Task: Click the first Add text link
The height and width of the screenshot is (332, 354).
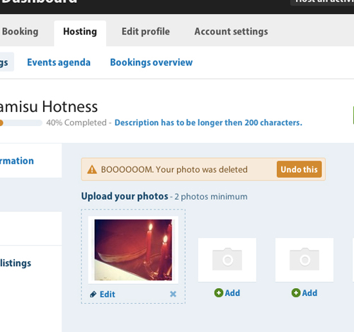Action: pos(232,293)
